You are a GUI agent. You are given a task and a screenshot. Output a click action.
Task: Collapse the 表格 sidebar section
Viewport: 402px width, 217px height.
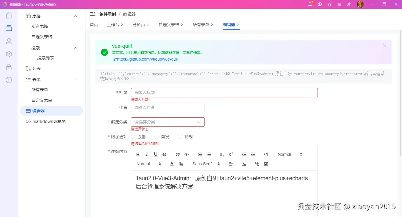click(75, 16)
